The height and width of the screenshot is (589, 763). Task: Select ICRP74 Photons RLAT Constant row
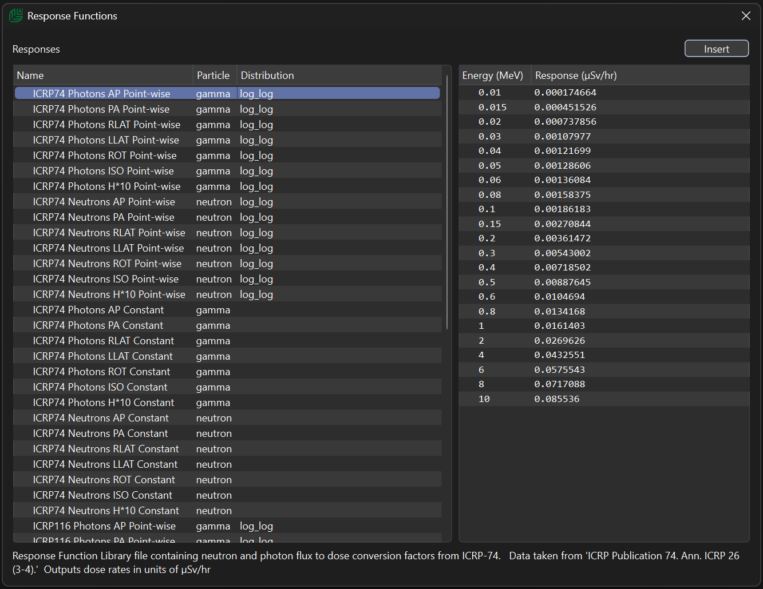coord(227,341)
